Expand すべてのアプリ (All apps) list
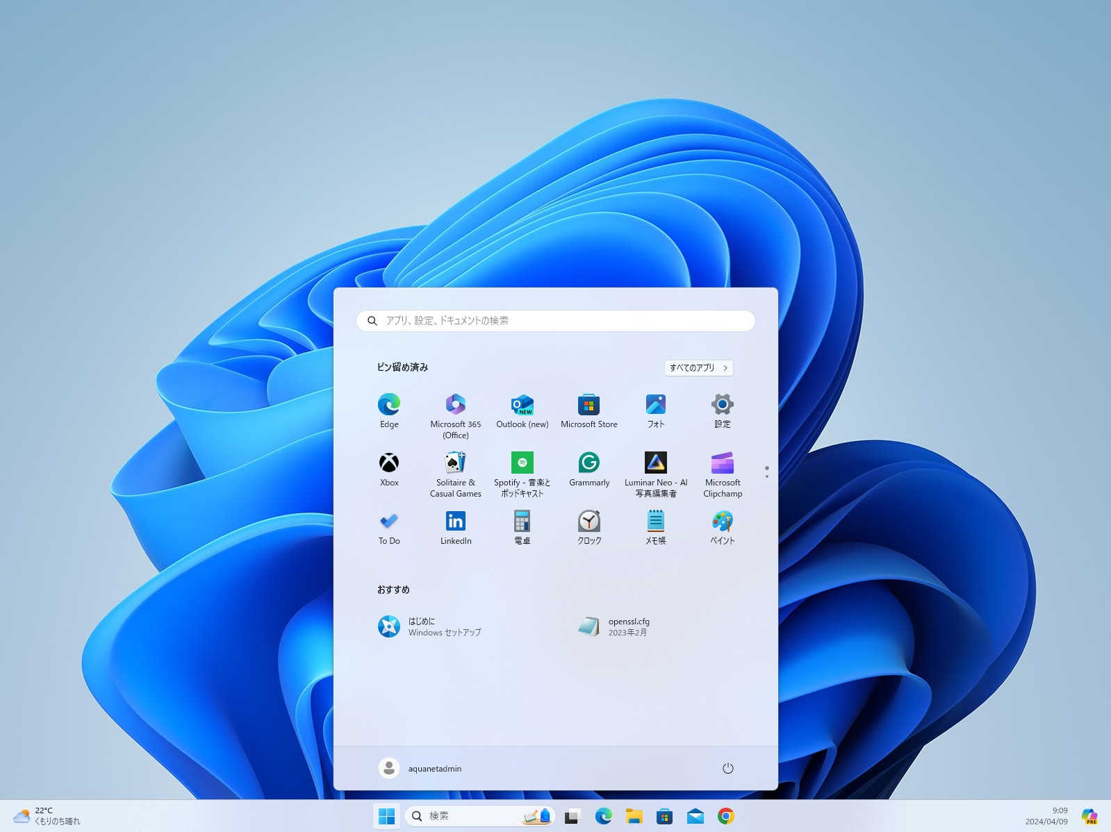1111x832 pixels. click(x=698, y=368)
